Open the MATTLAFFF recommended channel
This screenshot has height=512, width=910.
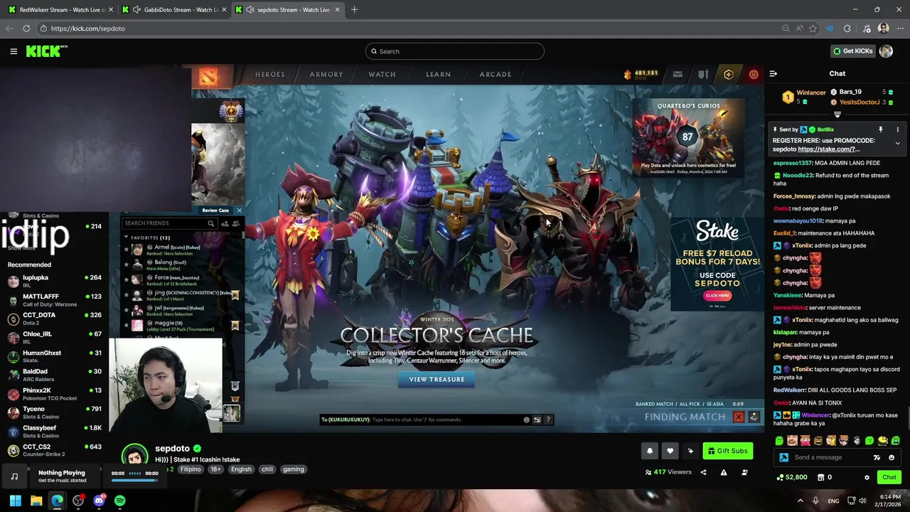pyautogui.click(x=55, y=299)
